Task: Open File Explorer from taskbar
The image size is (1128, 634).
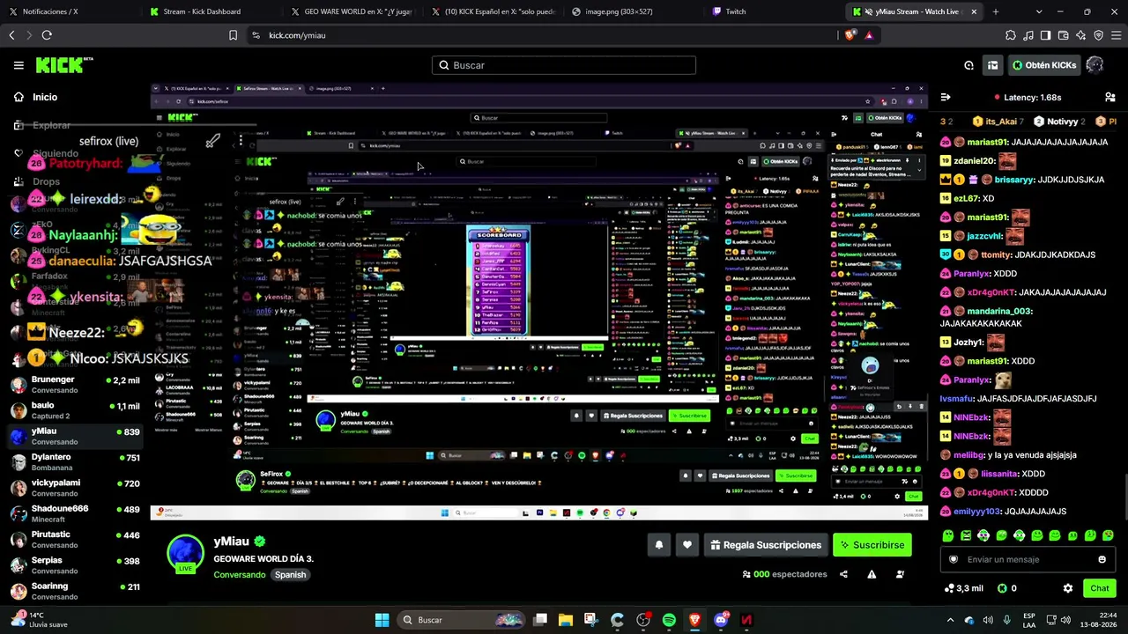Action: point(565,620)
